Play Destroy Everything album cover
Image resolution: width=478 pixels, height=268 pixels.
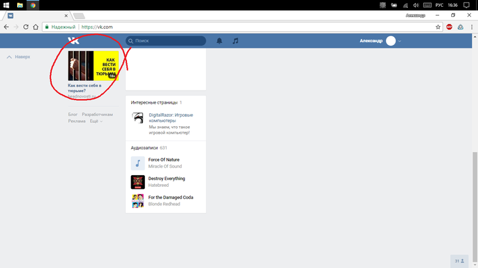pos(138,182)
